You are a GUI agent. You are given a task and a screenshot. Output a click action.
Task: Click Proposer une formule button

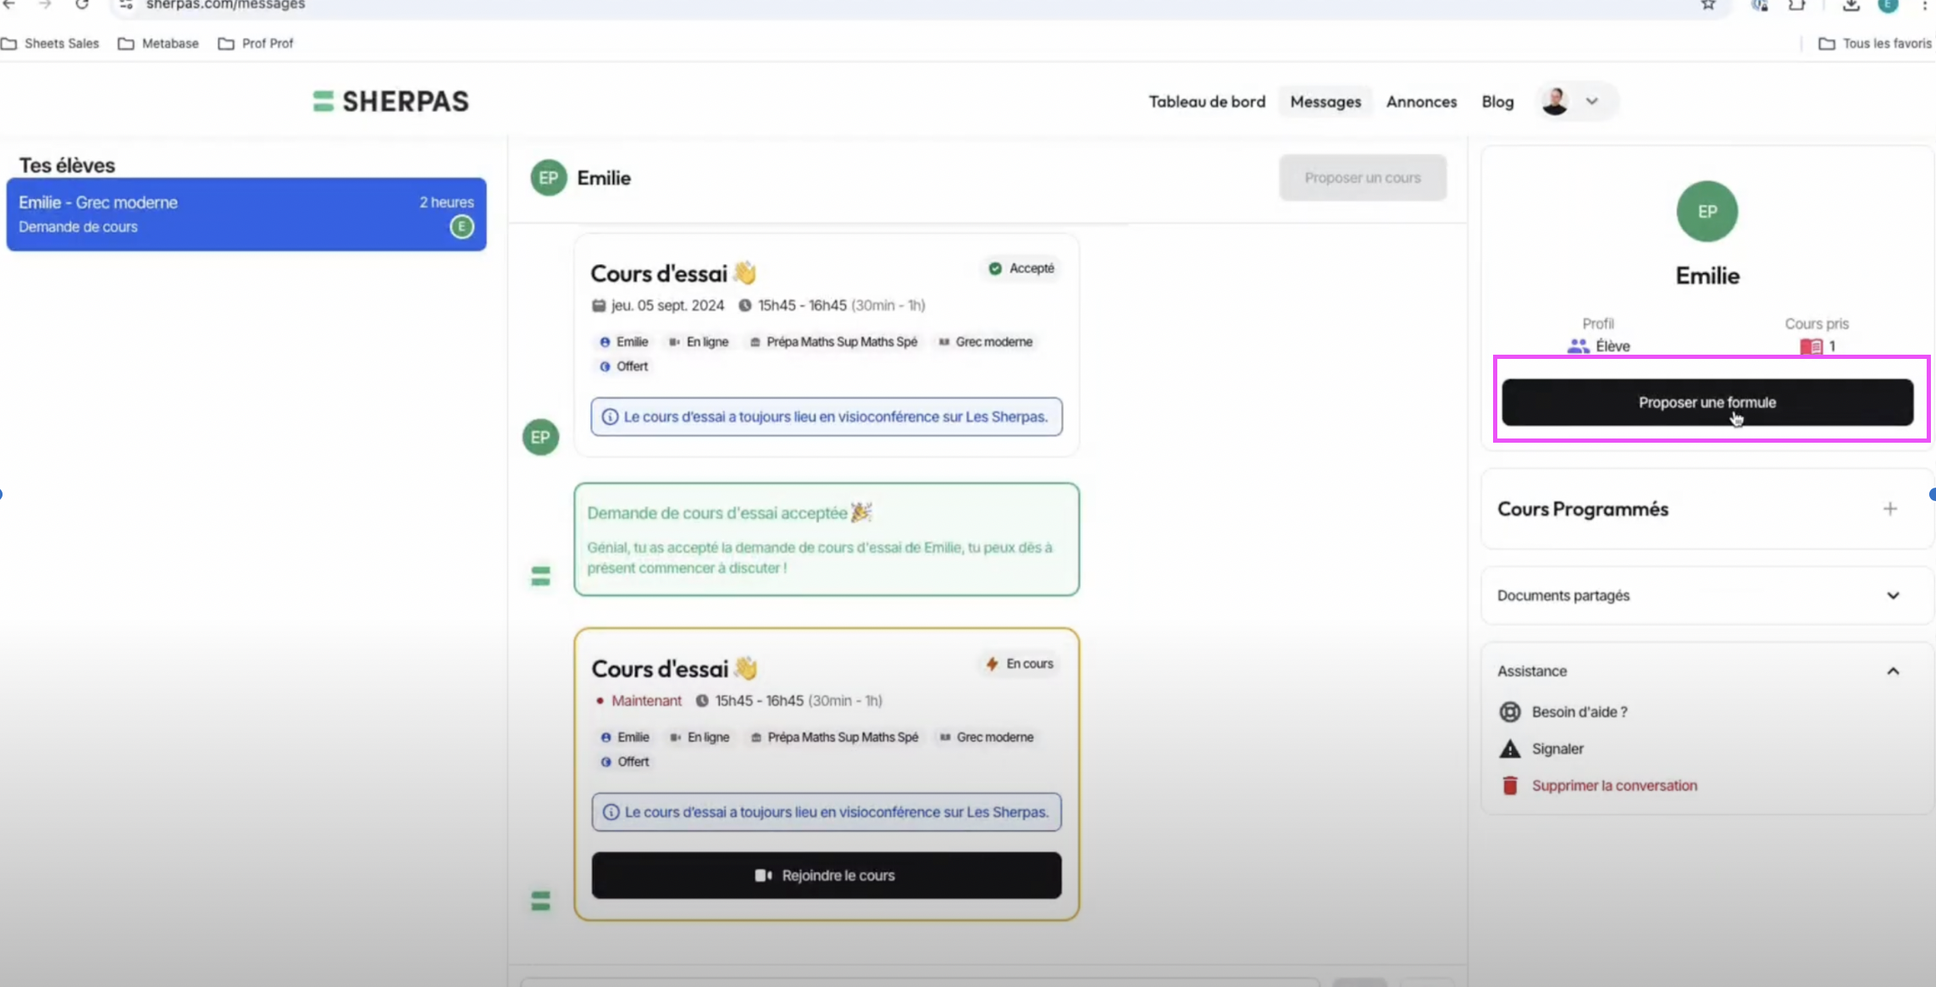pyautogui.click(x=1706, y=402)
